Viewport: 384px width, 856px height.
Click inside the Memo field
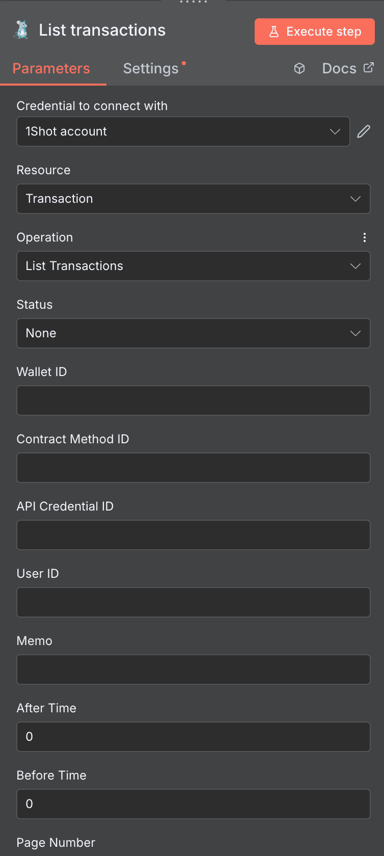[194, 670]
